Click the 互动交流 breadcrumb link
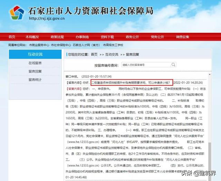Image resolution: width=221 pixels, height=181 pixels. (112, 55)
